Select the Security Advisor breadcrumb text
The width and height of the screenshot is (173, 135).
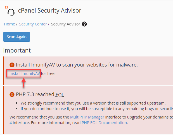click(65, 24)
